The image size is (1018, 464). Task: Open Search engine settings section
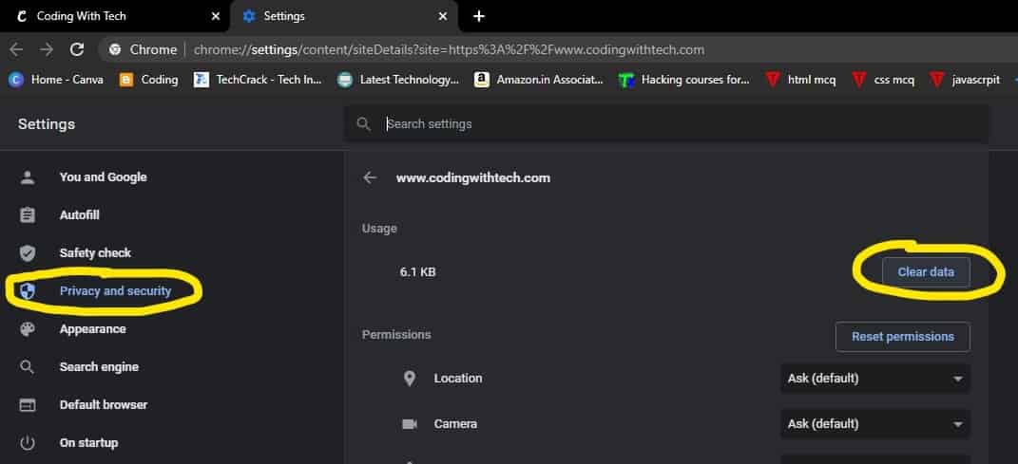coord(99,367)
